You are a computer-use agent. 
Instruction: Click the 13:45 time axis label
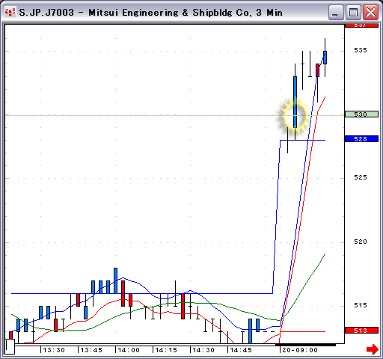click(91, 350)
